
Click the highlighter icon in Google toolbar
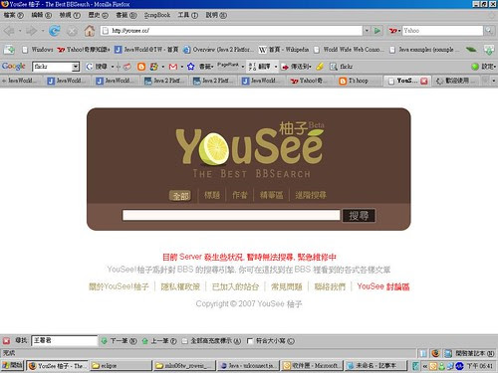(320, 67)
